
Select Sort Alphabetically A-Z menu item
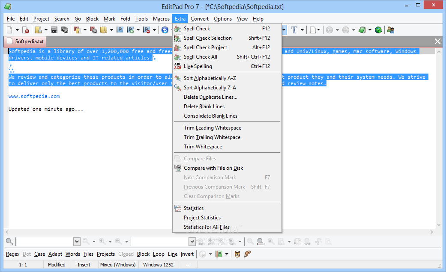pyautogui.click(x=227, y=78)
